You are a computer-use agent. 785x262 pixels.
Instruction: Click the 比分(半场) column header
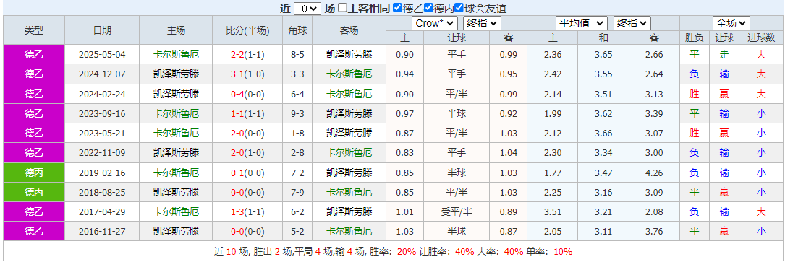coord(248,30)
